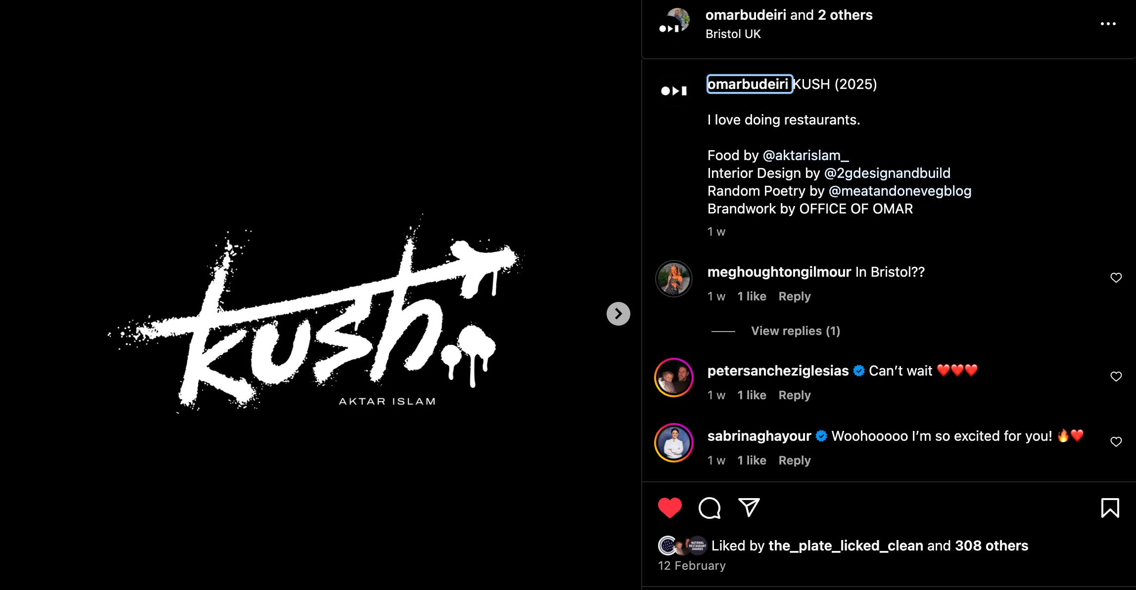
Task: Show the 2 others collaborators
Action: point(845,15)
